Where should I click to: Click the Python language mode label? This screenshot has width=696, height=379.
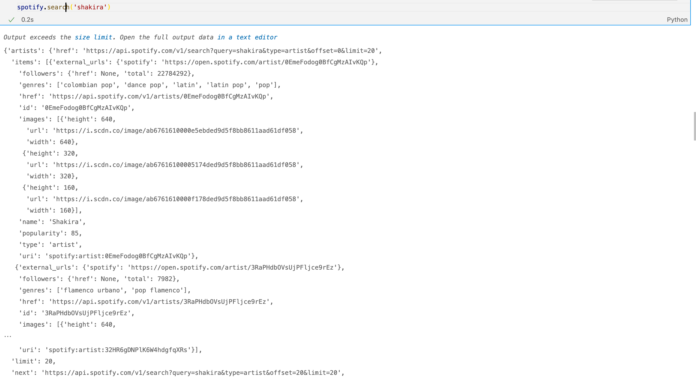coord(677,20)
